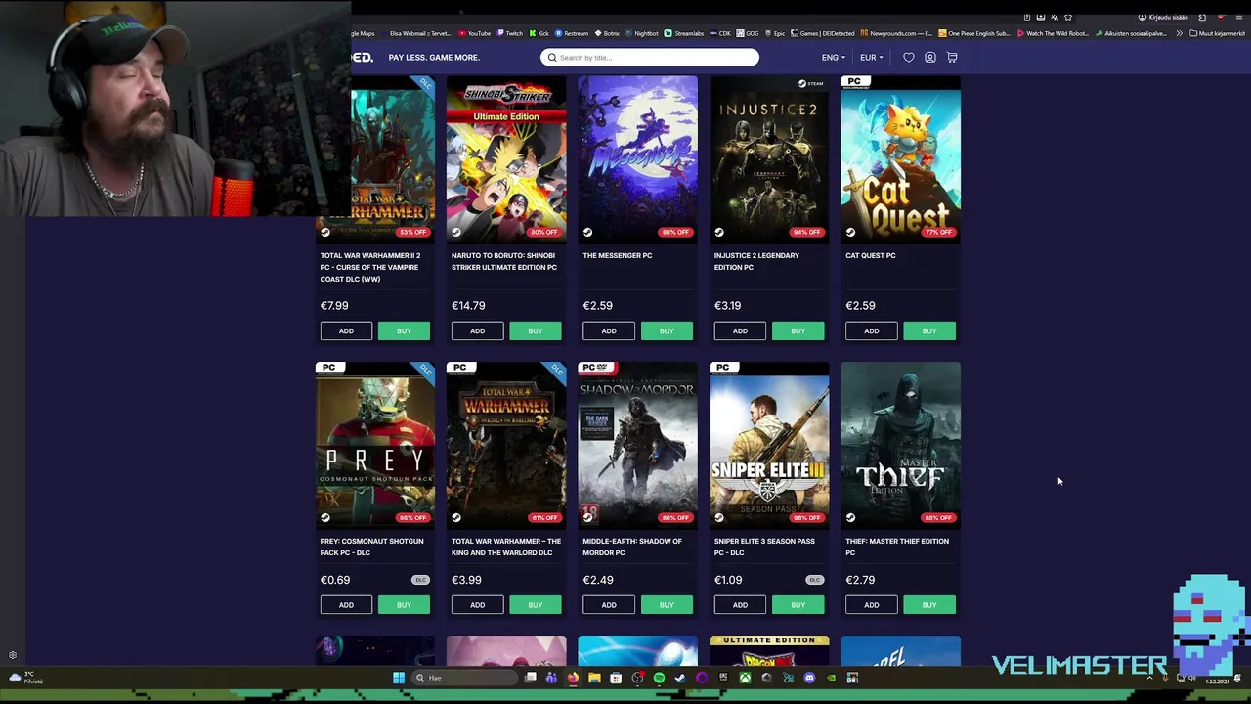The image size is (1251, 704).
Task: Open the One Piece English Sub bookmark
Action: pos(973,33)
